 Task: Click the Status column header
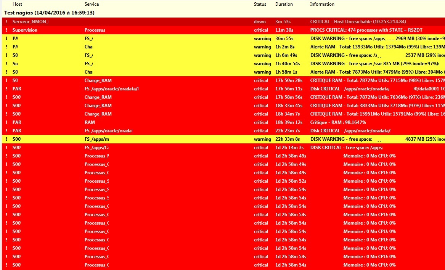point(260,4)
